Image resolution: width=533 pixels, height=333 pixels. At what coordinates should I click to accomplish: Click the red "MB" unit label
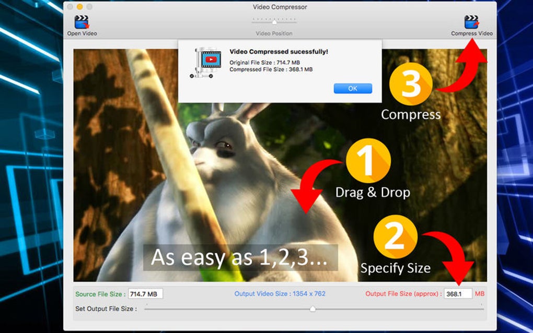(x=480, y=294)
